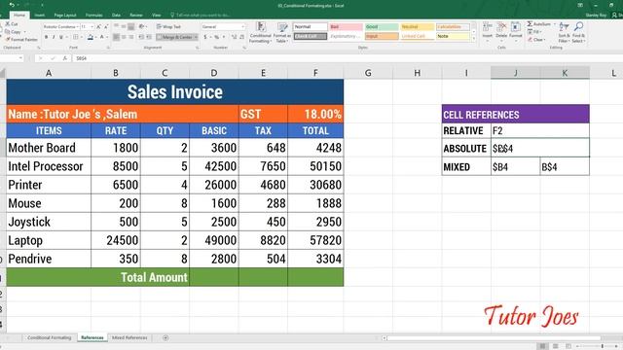Decrease Indent icon
Screen dimensions: 623x350
click(141, 37)
